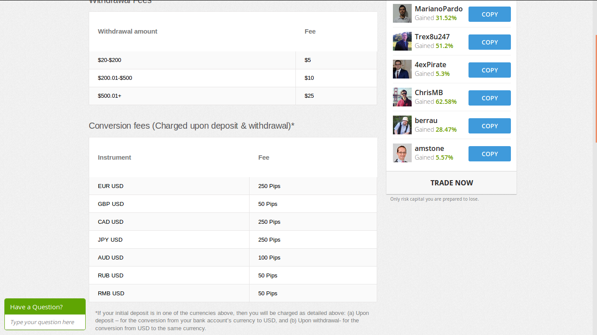This screenshot has height=335, width=597.
Task: Click Trex8u247's profile avatar
Action: pos(402,41)
